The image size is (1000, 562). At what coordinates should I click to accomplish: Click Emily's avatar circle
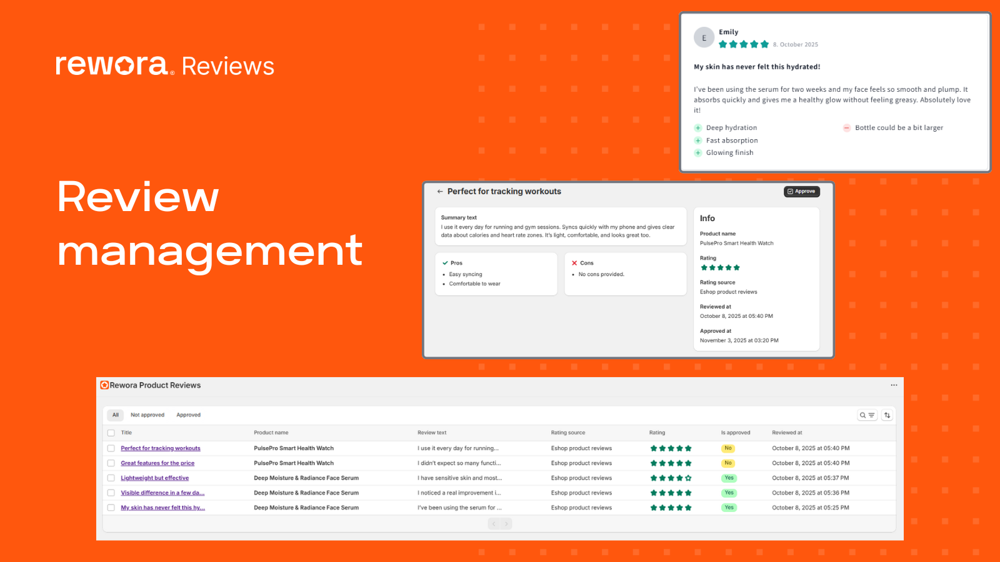704,37
